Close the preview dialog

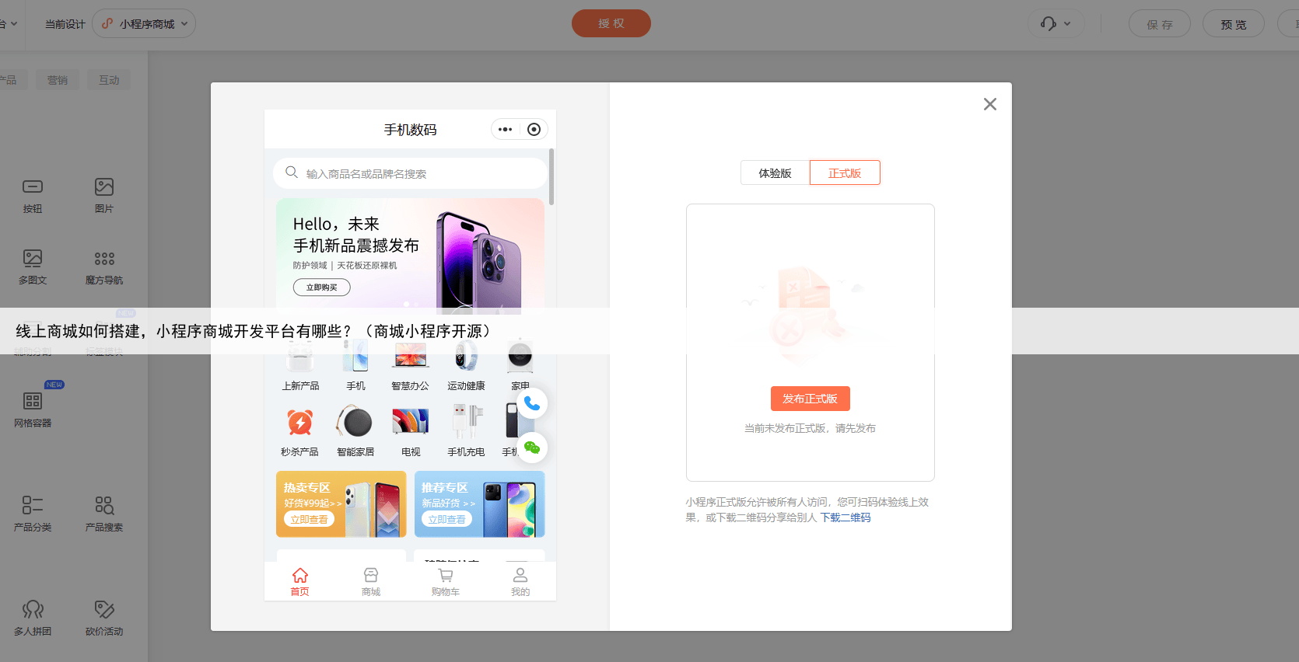pyautogui.click(x=989, y=104)
